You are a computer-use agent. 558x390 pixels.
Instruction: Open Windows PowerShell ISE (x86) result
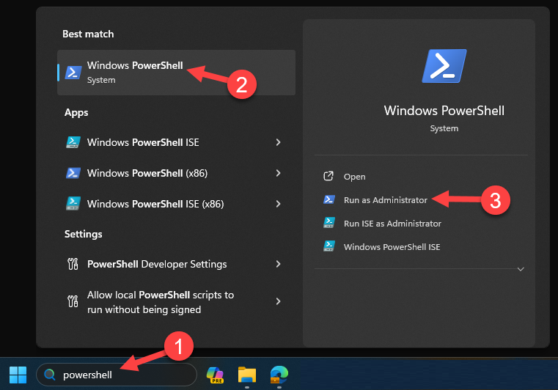click(x=176, y=204)
